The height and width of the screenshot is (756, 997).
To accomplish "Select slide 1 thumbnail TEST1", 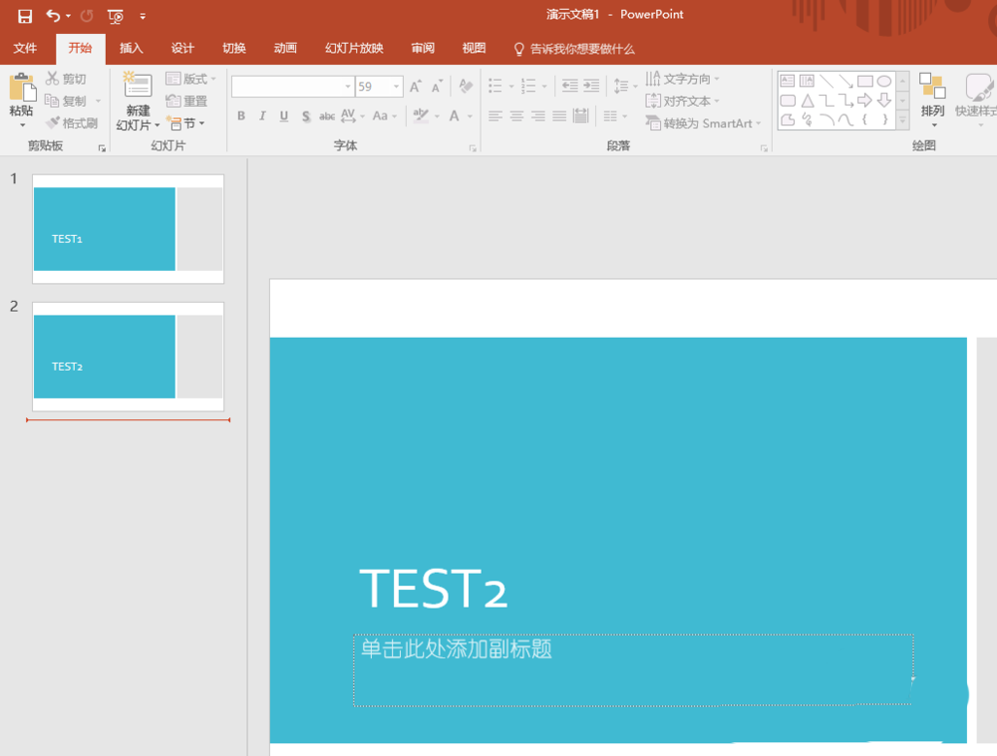I will click(128, 229).
